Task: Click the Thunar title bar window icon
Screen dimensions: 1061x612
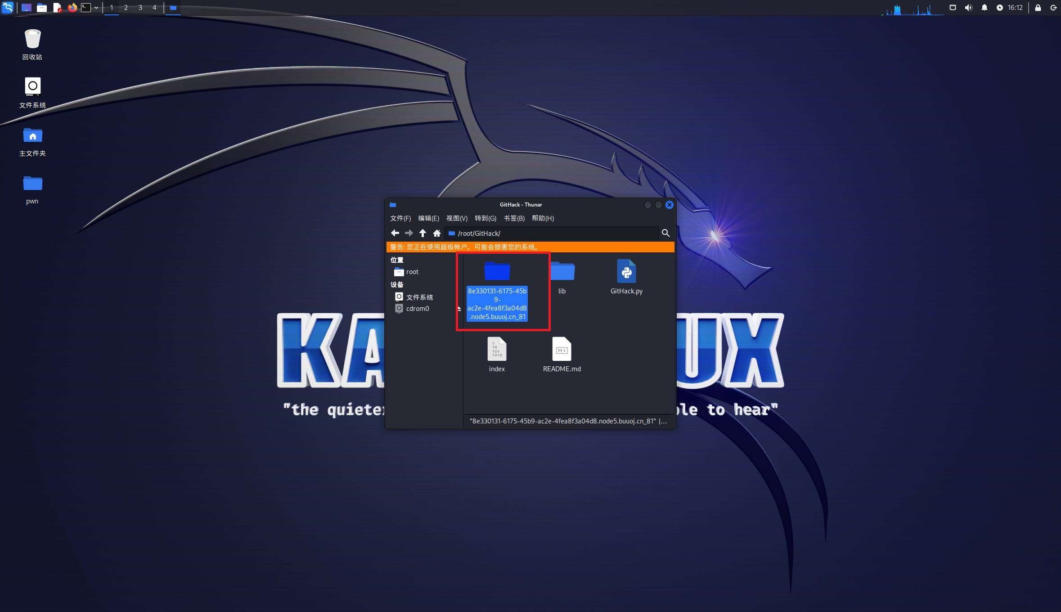Action: pos(393,205)
